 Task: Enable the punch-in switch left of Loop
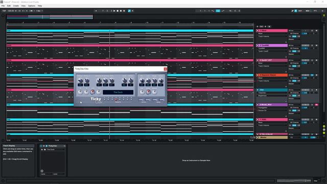point(213,11)
